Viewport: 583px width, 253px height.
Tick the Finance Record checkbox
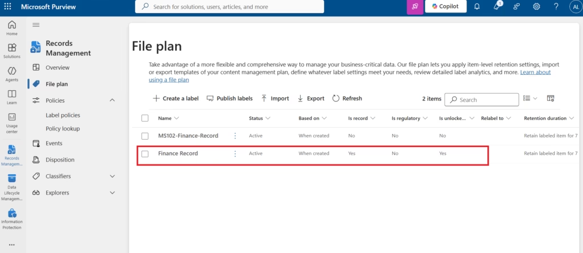(x=145, y=154)
